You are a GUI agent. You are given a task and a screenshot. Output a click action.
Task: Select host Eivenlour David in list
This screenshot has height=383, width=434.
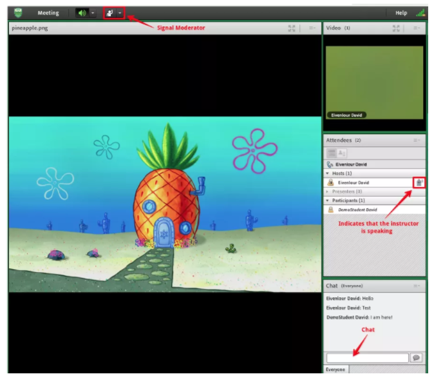[375, 182]
